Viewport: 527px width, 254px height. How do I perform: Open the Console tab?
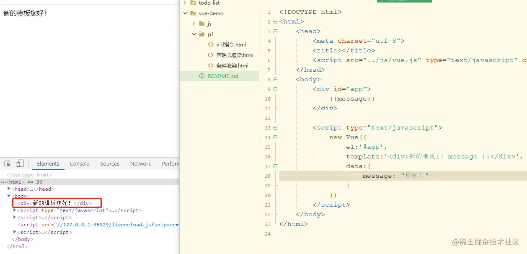80,163
